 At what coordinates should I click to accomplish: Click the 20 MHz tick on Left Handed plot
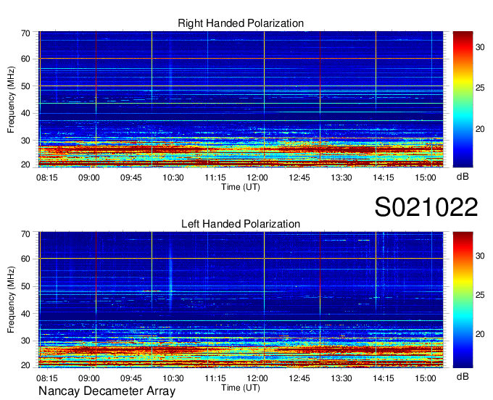coord(25,365)
